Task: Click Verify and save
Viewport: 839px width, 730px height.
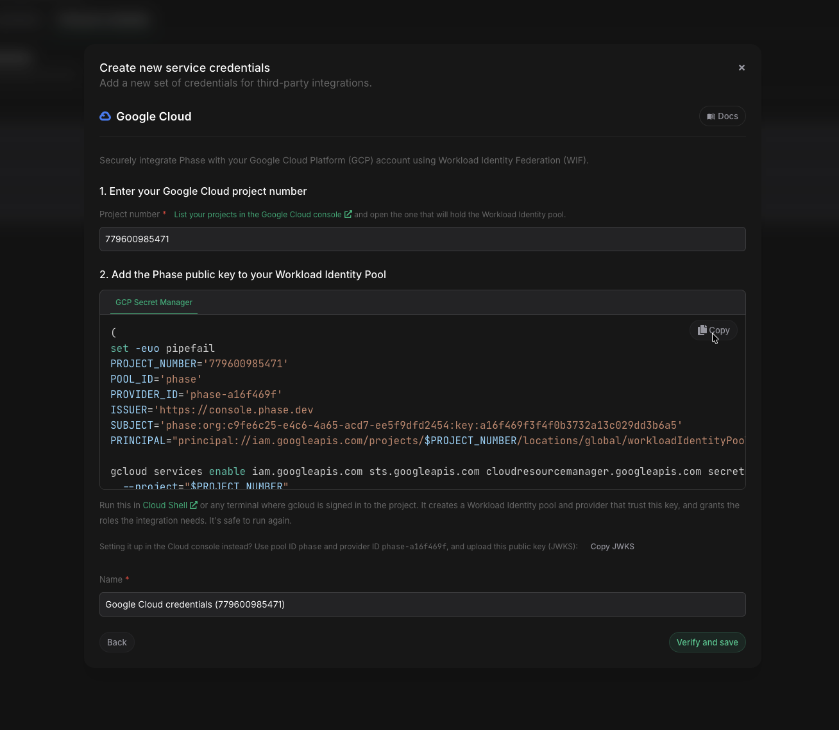Action: tap(708, 642)
